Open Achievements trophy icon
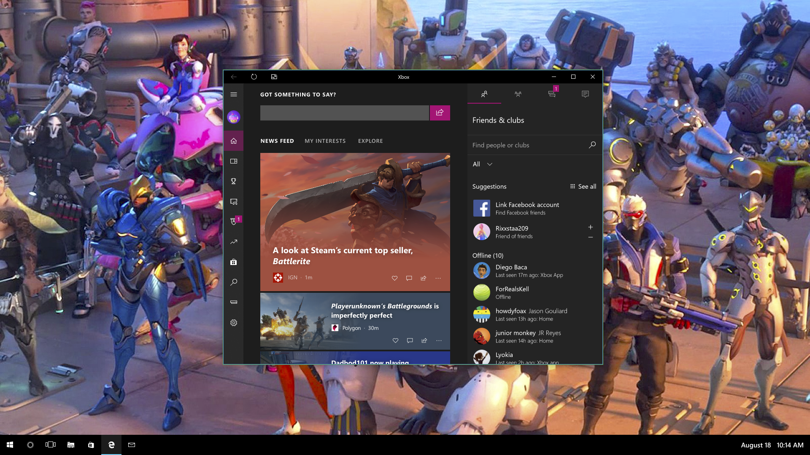This screenshot has height=455, width=810. [234, 181]
